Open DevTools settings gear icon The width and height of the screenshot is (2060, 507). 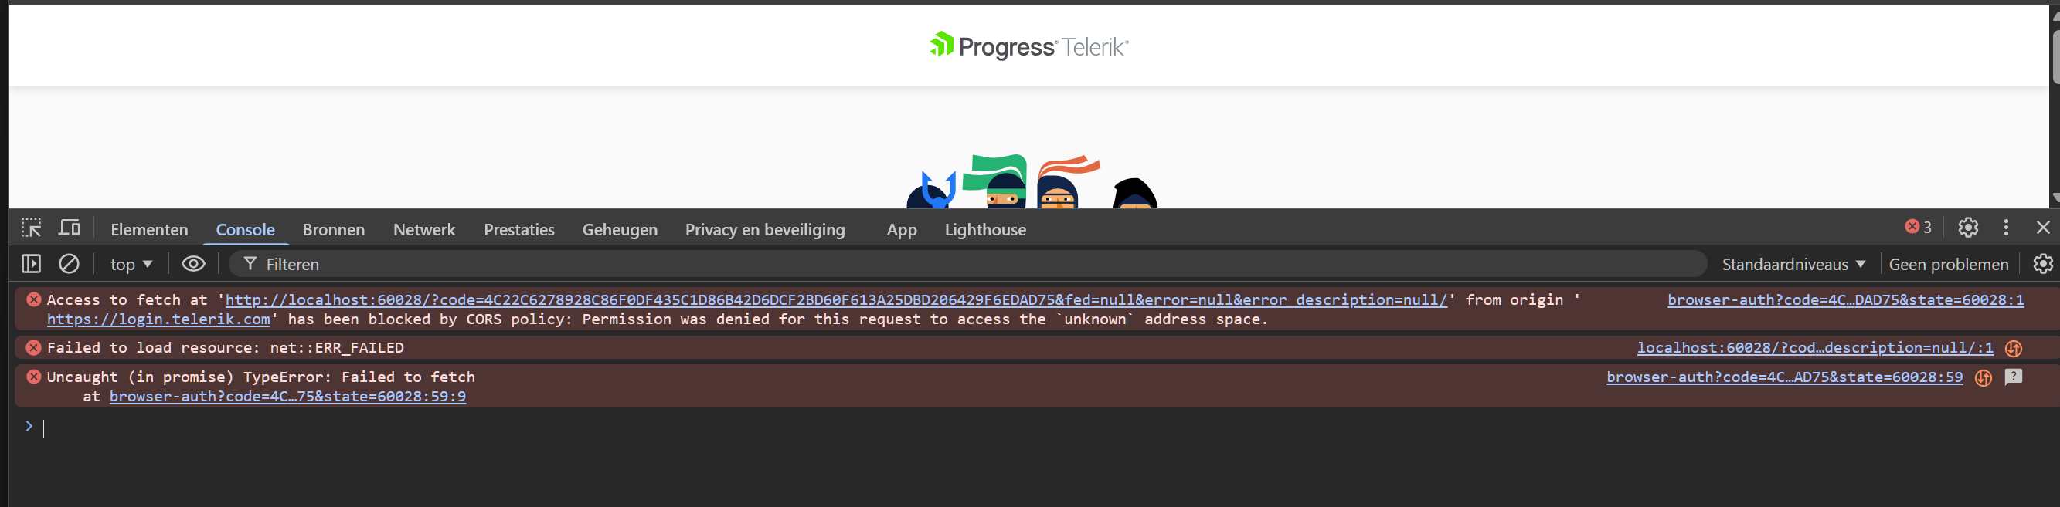[x=1968, y=228]
